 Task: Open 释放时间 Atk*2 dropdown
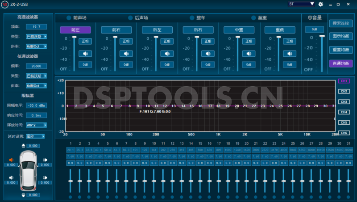coord(37,125)
